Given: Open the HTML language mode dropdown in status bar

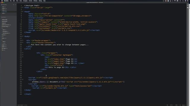Looking at the screenshot, I should coord(177,105).
